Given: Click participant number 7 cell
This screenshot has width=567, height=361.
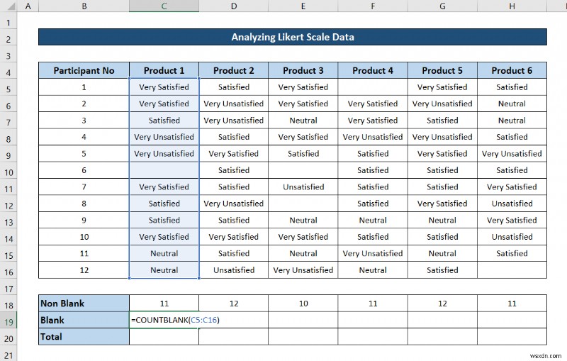Looking at the screenshot, I should (84, 187).
